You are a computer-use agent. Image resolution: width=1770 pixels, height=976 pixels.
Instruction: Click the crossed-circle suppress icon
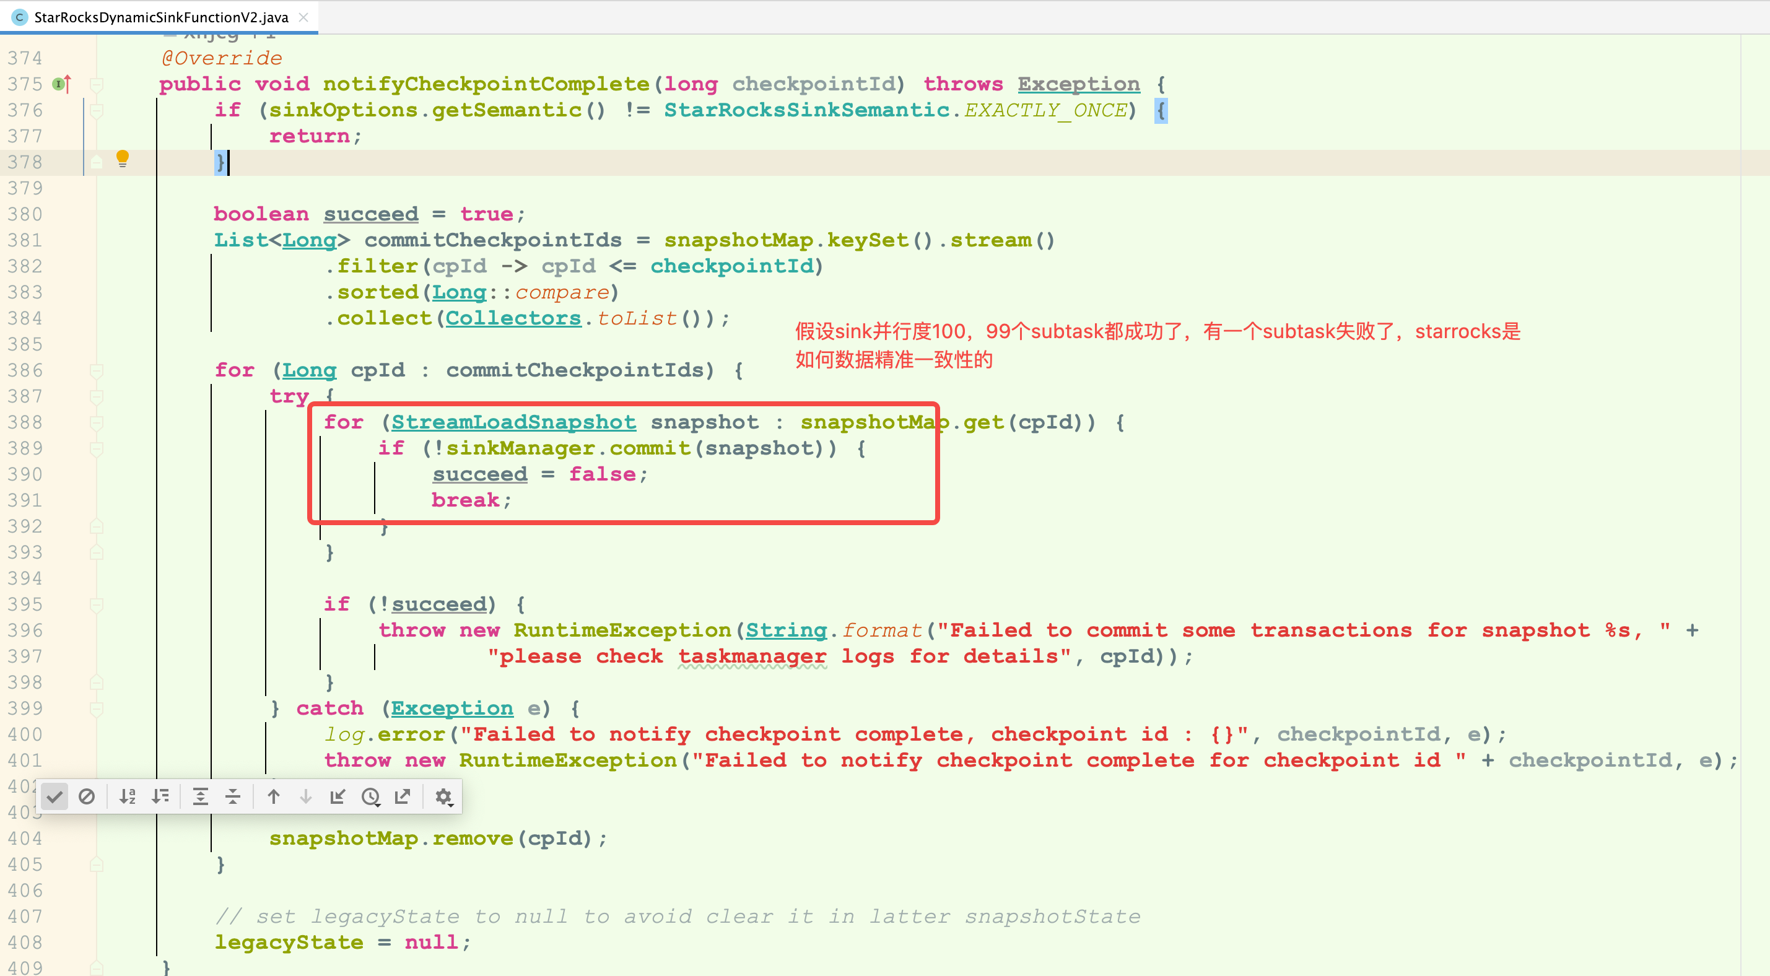tap(87, 796)
